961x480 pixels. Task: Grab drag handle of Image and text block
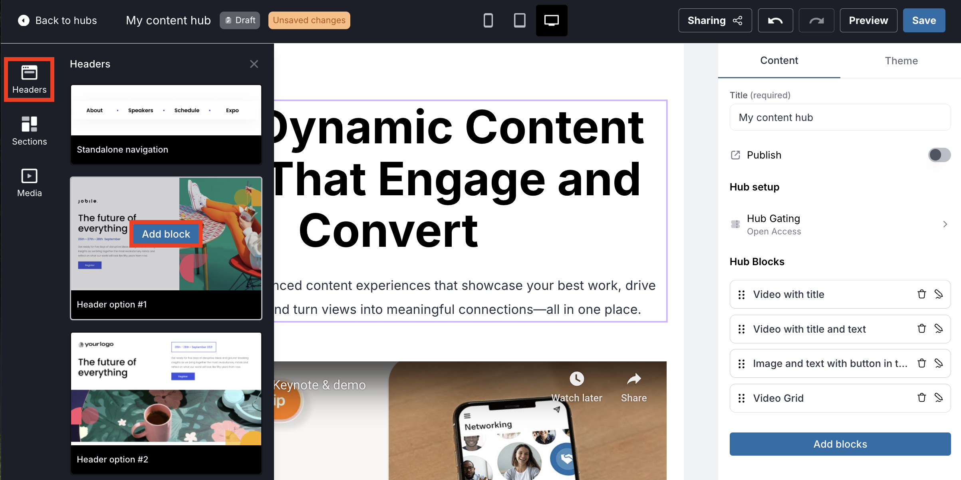coord(742,364)
